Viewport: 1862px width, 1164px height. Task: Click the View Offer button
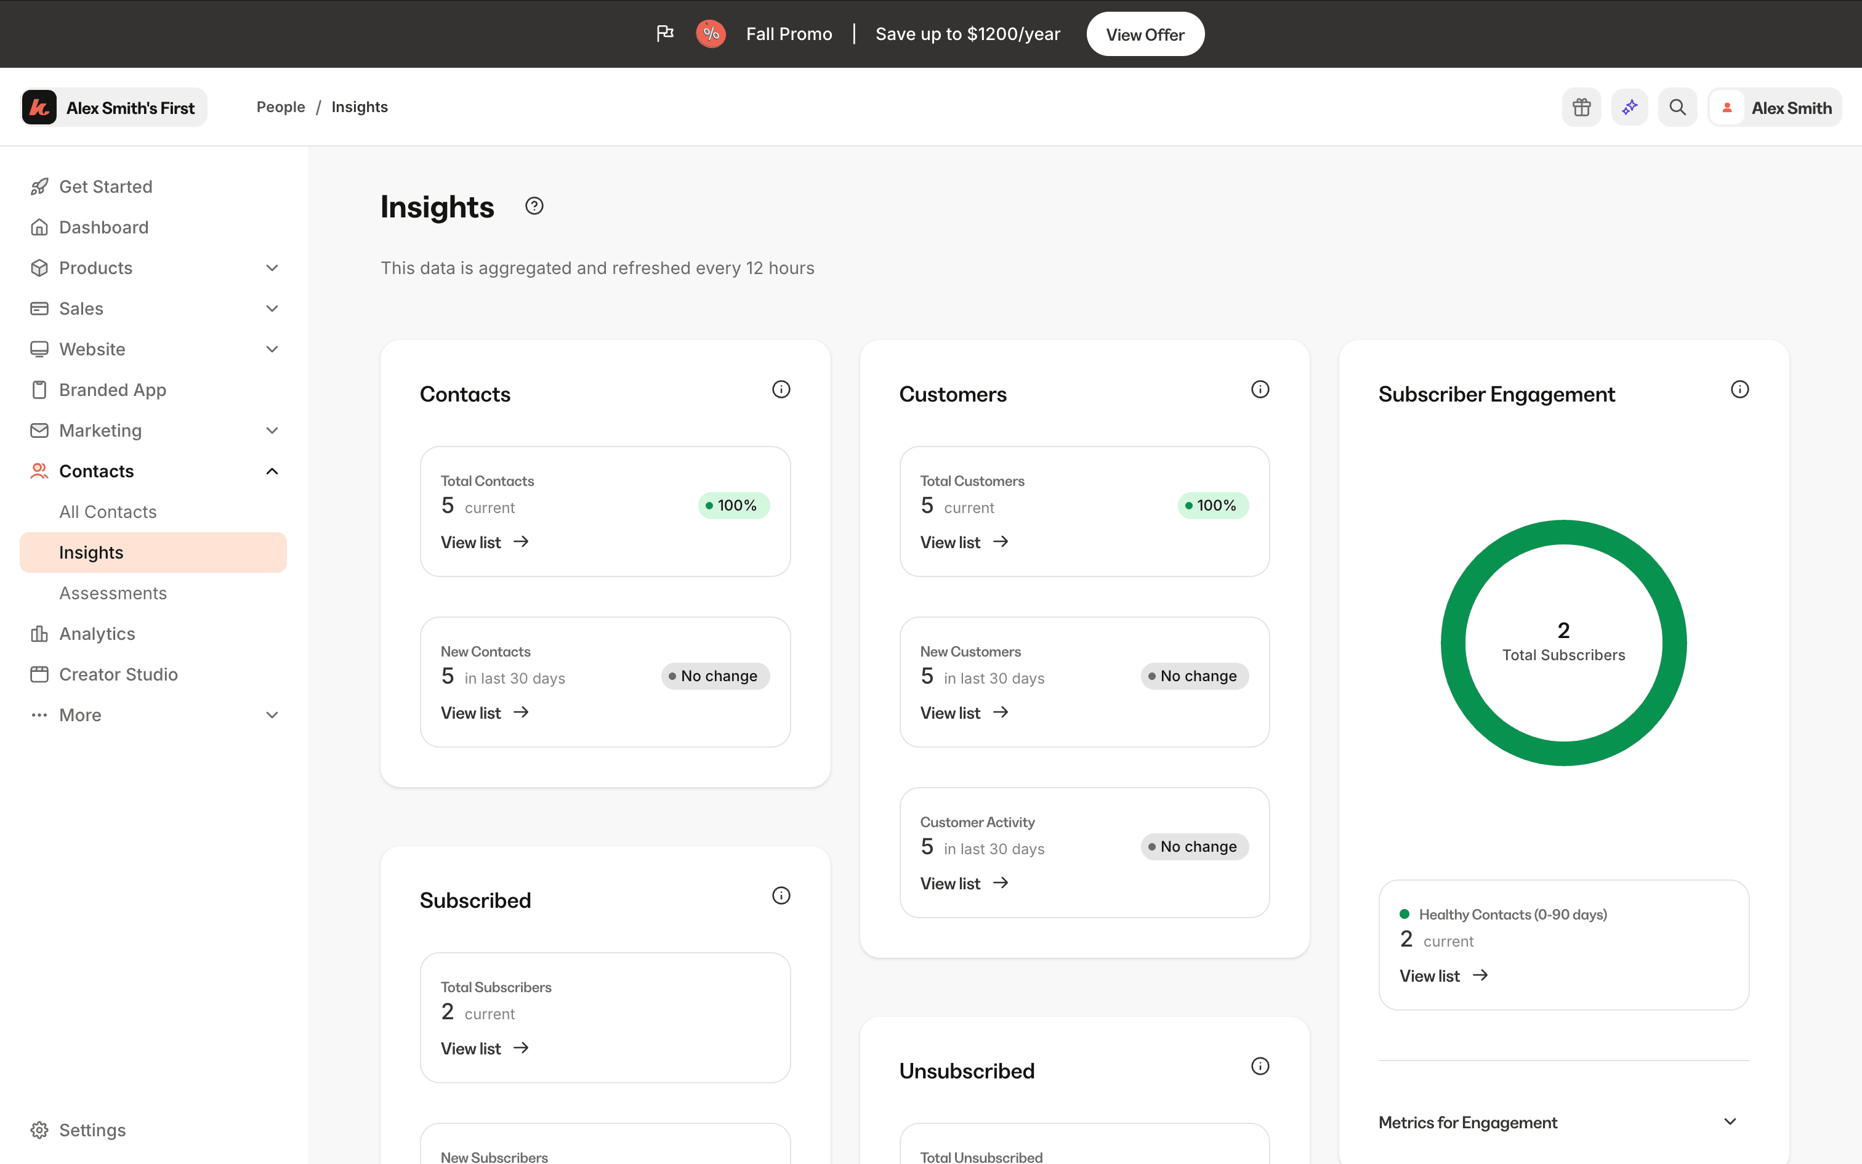pos(1144,34)
